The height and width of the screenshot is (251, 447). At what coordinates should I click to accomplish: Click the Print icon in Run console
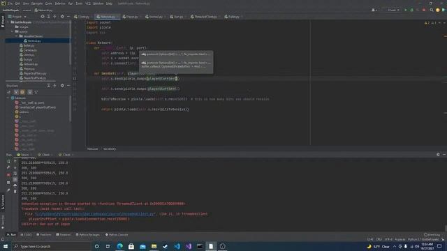[x=15, y=185]
